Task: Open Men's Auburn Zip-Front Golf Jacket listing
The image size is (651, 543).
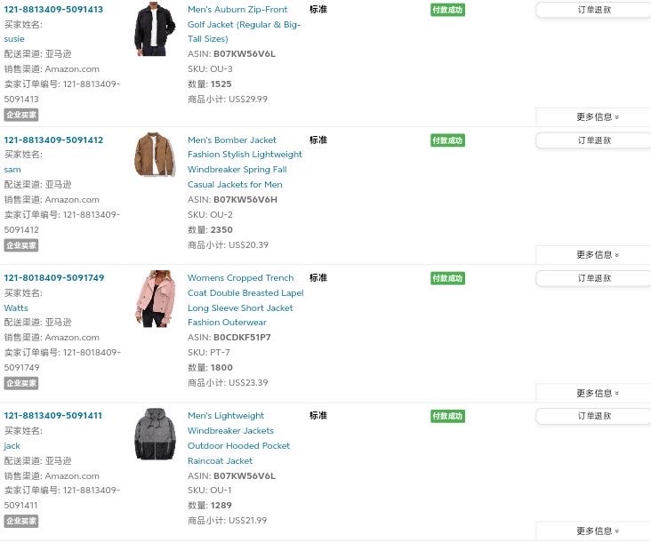Action: (x=244, y=24)
